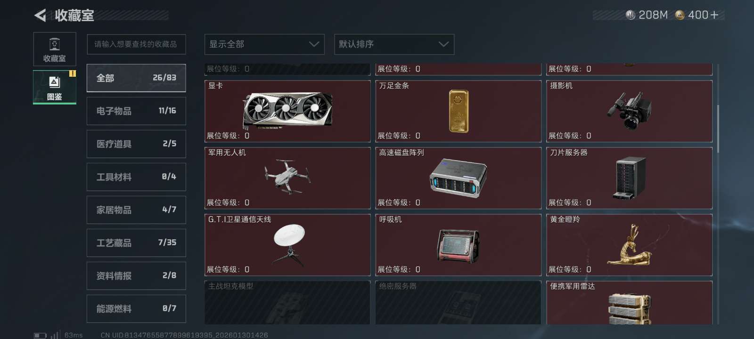Select the 万足金条 gold bar item

click(x=458, y=111)
